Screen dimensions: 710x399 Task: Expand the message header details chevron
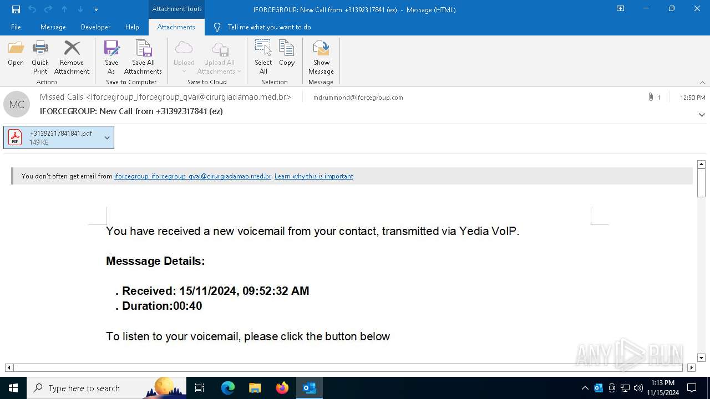click(x=702, y=115)
